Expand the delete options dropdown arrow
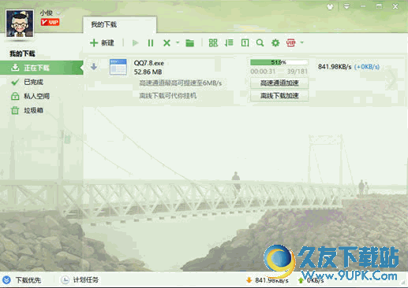 click(178, 42)
